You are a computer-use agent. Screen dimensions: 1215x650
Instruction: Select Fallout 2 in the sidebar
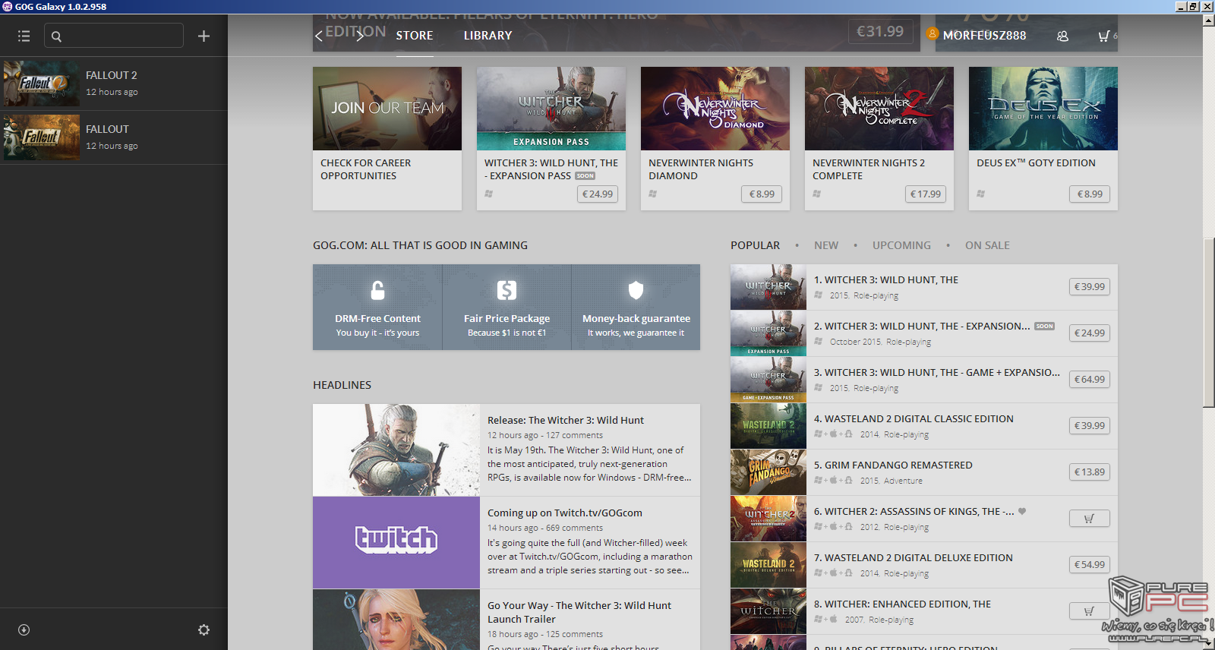pos(114,84)
